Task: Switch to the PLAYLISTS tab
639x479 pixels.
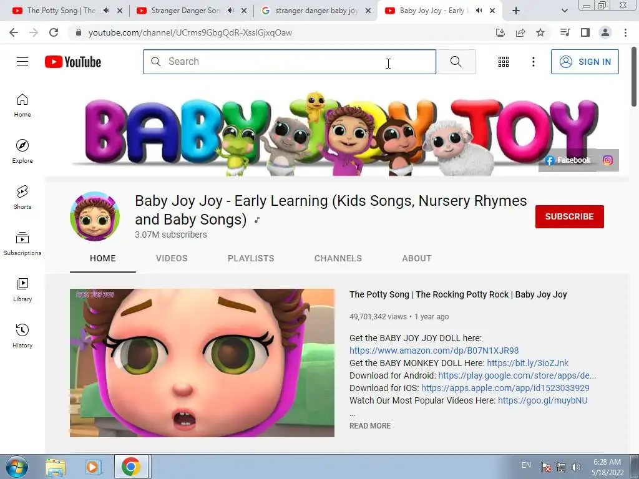Action: pyautogui.click(x=251, y=258)
